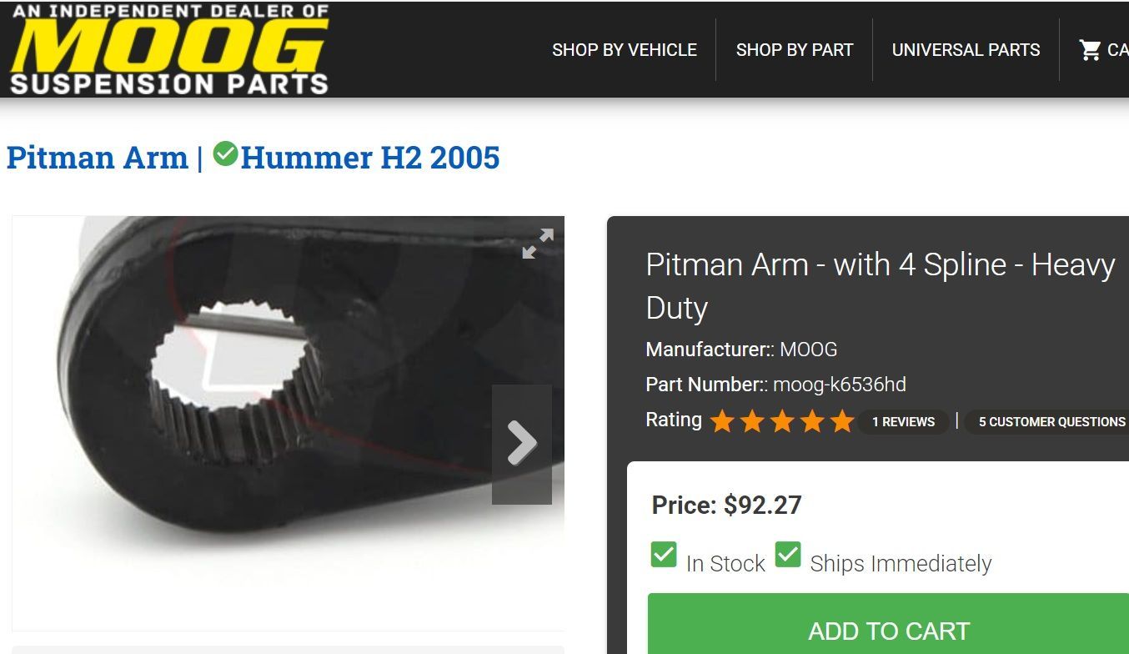Click the third orange rating star

pos(782,421)
